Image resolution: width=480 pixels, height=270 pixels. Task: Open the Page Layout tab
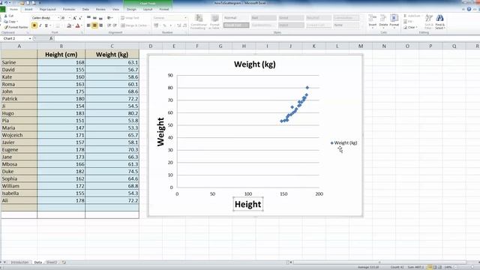[x=47, y=9]
